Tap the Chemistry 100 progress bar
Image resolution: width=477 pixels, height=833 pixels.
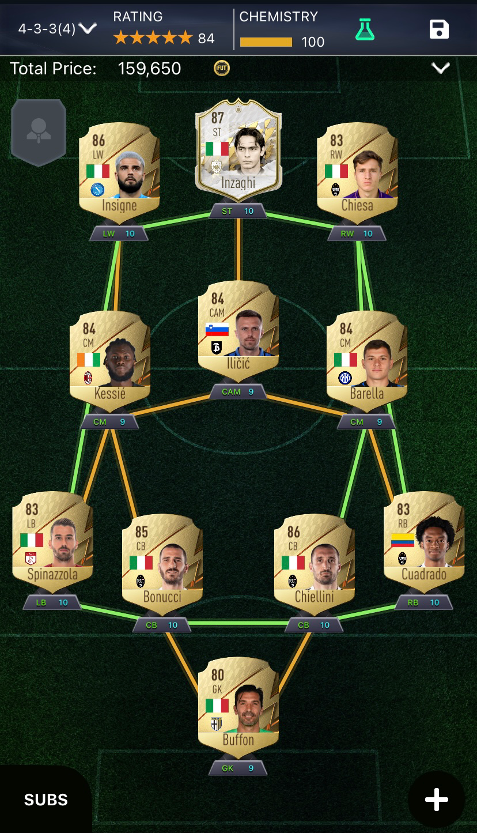point(266,42)
